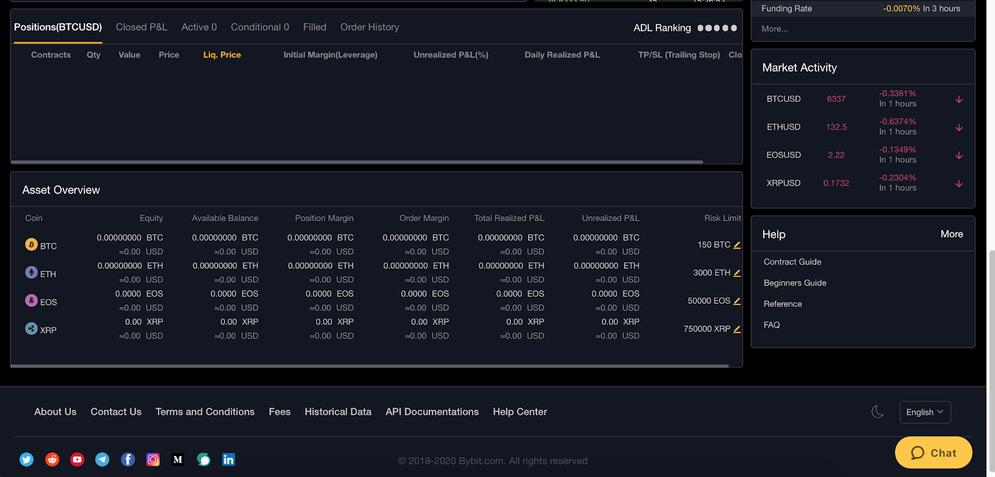The height and width of the screenshot is (477, 995).
Task: Open the Reference help link
Action: point(783,304)
